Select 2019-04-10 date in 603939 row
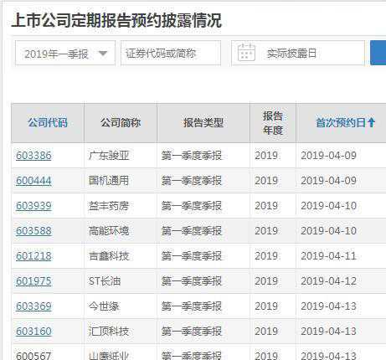Viewport: 386px width, 360px height. click(x=329, y=206)
